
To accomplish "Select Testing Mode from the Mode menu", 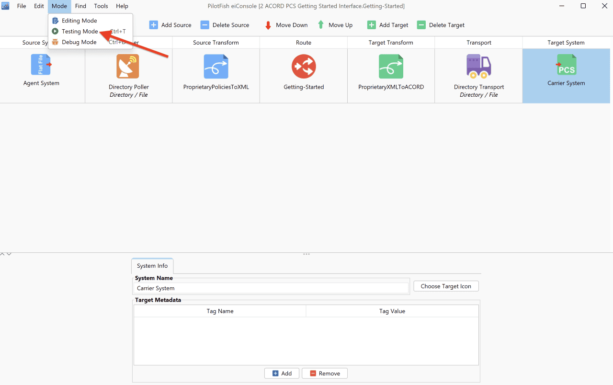I will (90, 31).
